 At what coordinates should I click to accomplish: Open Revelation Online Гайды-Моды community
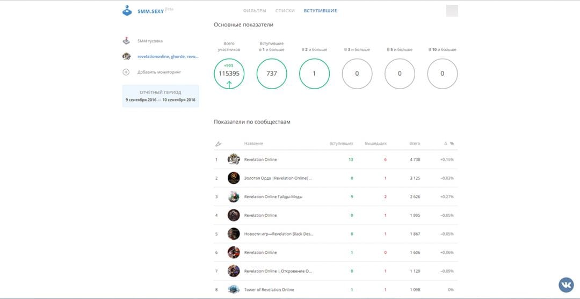[x=273, y=197]
